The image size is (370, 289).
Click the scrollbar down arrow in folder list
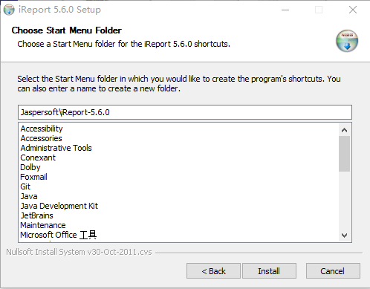click(344, 235)
